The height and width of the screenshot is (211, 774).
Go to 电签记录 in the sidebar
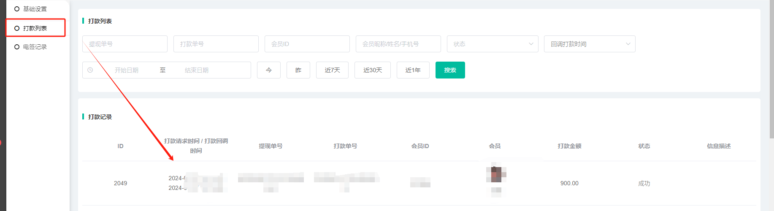pyautogui.click(x=35, y=47)
